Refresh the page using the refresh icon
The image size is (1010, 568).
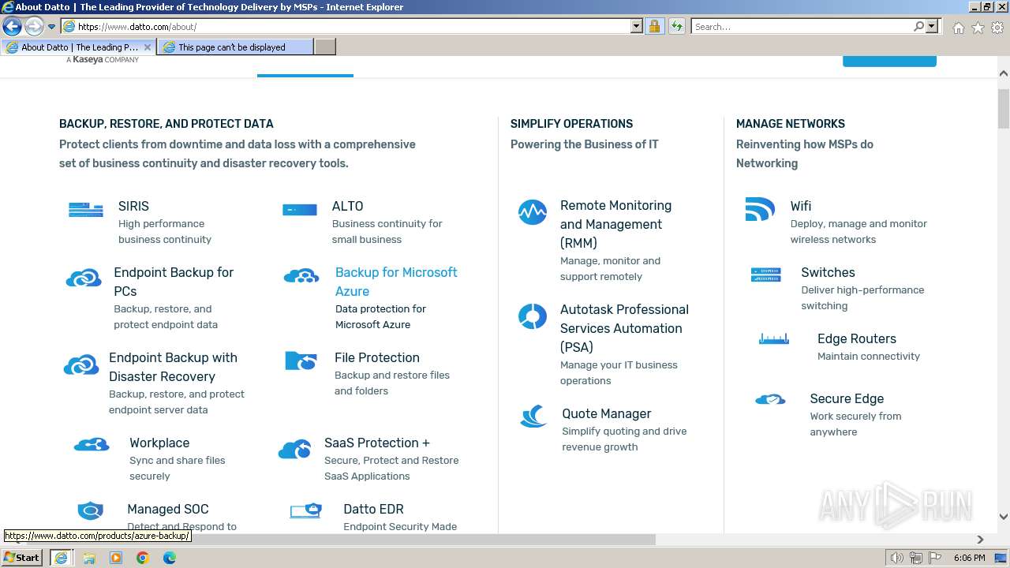[x=676, y=26]
